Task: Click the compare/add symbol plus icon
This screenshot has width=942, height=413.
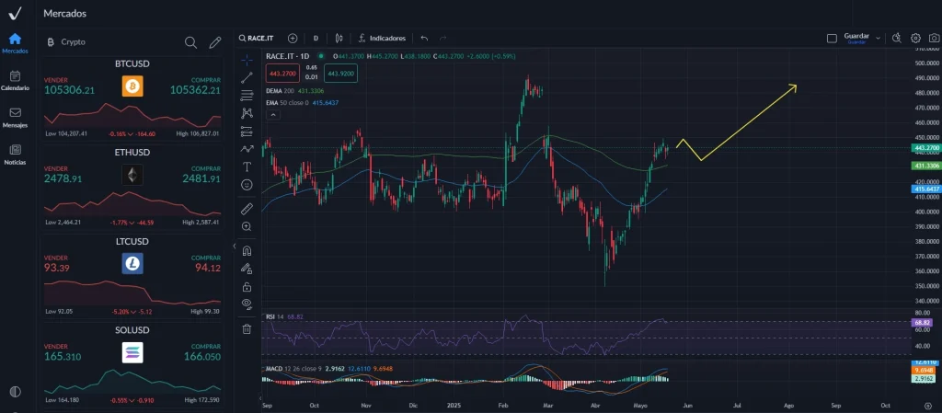Action: (x=293, y=38)
